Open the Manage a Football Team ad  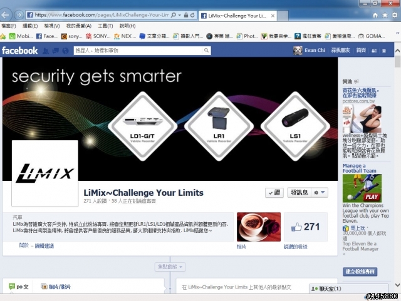[359, 168]
